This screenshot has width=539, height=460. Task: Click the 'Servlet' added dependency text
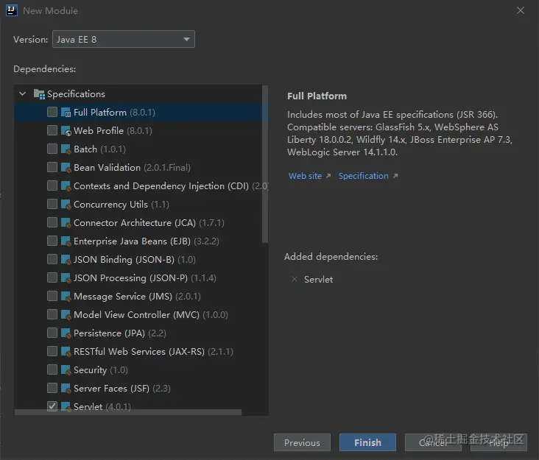click(318, 279)
